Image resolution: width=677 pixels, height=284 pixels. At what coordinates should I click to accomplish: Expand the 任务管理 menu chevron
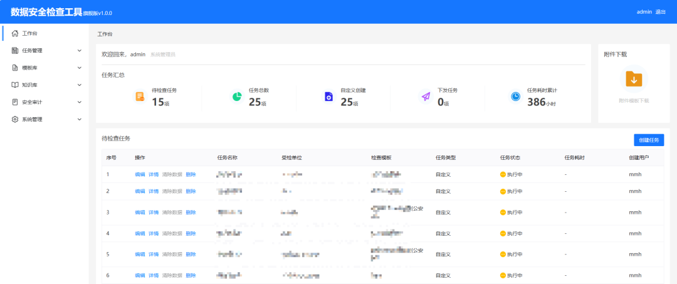coord(79,50)
